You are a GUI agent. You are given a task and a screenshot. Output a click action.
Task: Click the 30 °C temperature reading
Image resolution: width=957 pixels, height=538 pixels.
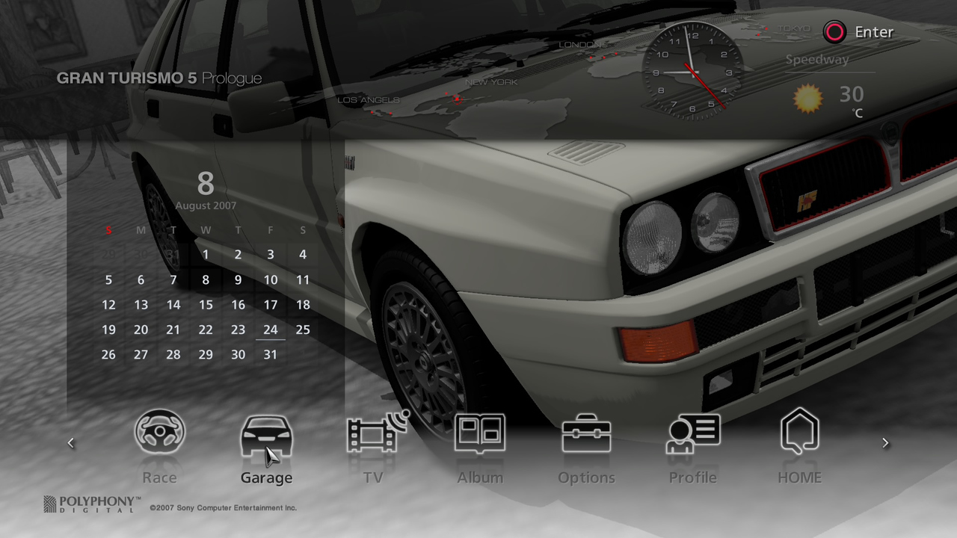coord(852,100)
